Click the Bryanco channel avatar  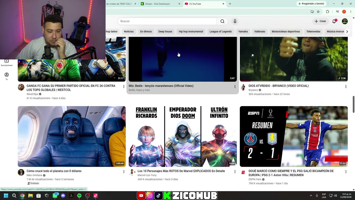pos(243,87)
